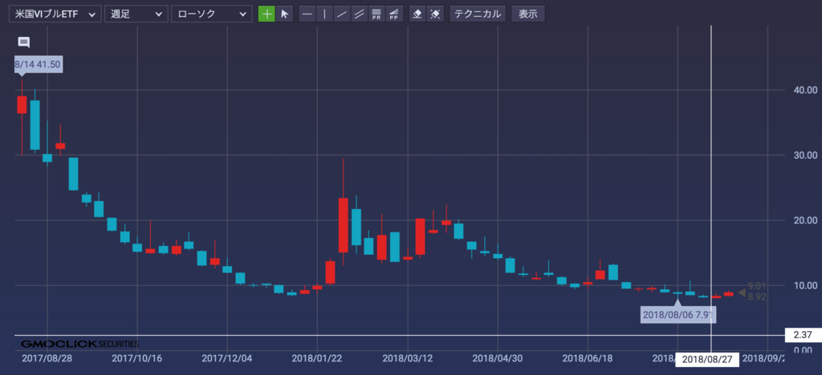Click the 2018/01/22 date axis label
This screenshot has height=375, width=822.
tap(317, 359)
